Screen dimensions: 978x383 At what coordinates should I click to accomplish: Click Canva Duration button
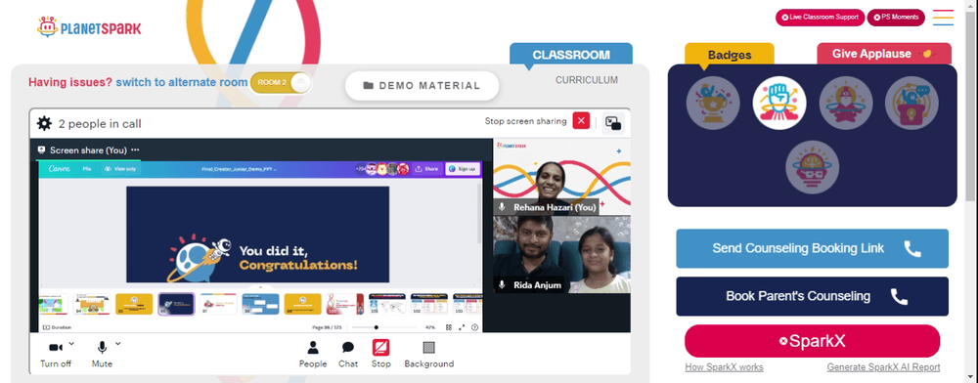57,327
